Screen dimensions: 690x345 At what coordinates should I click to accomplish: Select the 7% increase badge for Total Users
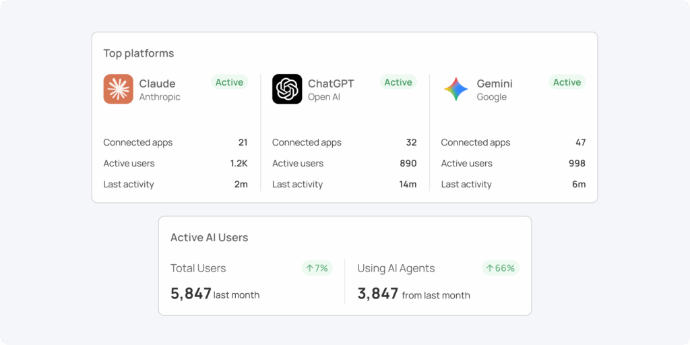click(317, 268)
